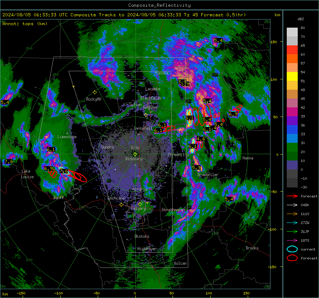Click the Okotoks town label
This screenshot has height=298, width=319.
tap(142, 236)
